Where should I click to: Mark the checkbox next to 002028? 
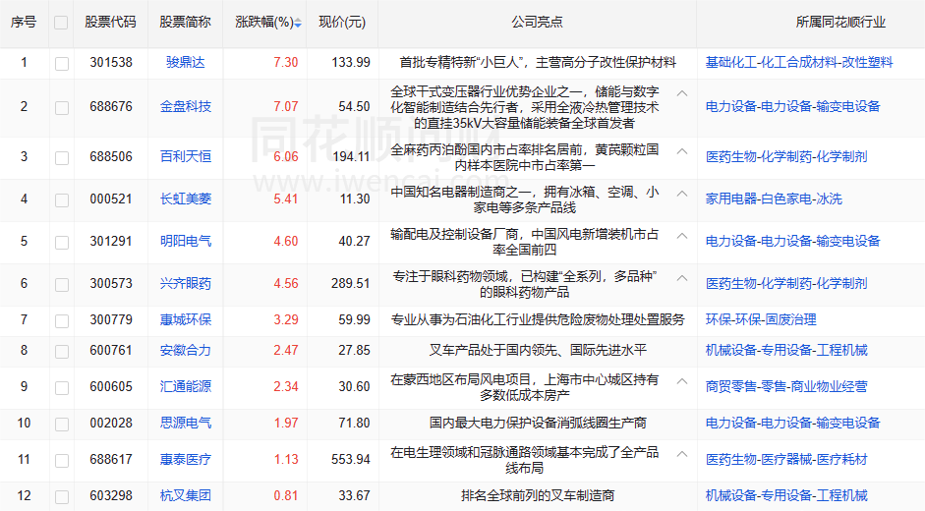point(61,425)
